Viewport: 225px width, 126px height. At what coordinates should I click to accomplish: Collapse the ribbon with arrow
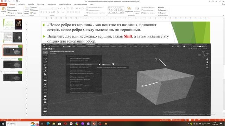pos(223,15)
